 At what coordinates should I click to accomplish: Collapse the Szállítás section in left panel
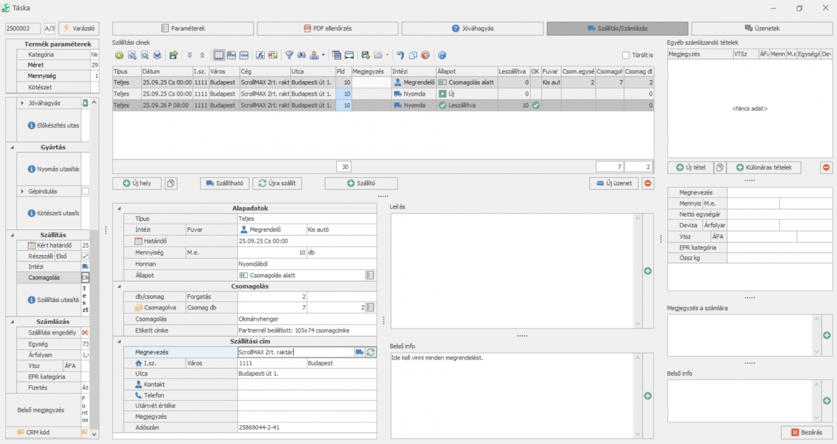(x=11, y=235)
